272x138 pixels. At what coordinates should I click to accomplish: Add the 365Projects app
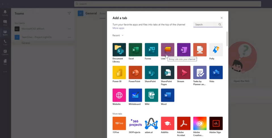[135, 123]
